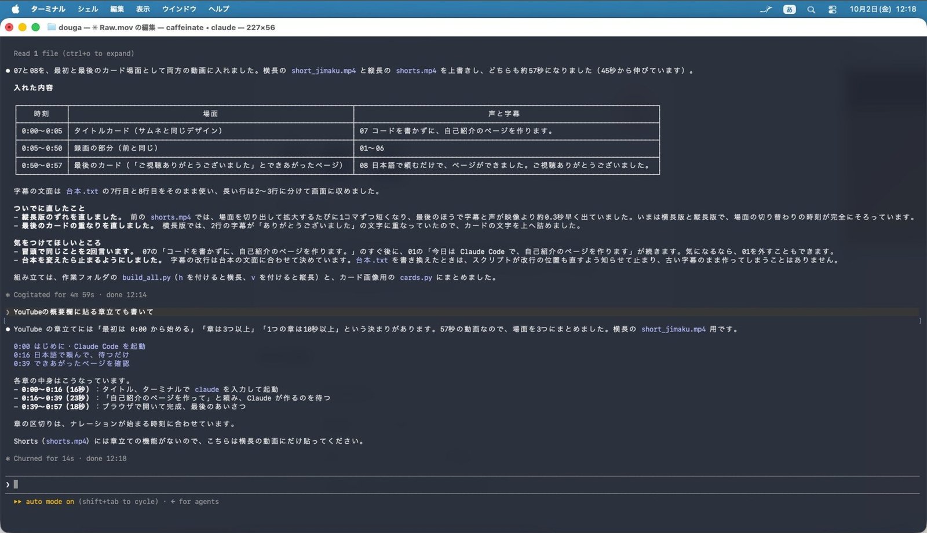Focus the Claude prompt input line
927x533 pixels.
point(462,484)
